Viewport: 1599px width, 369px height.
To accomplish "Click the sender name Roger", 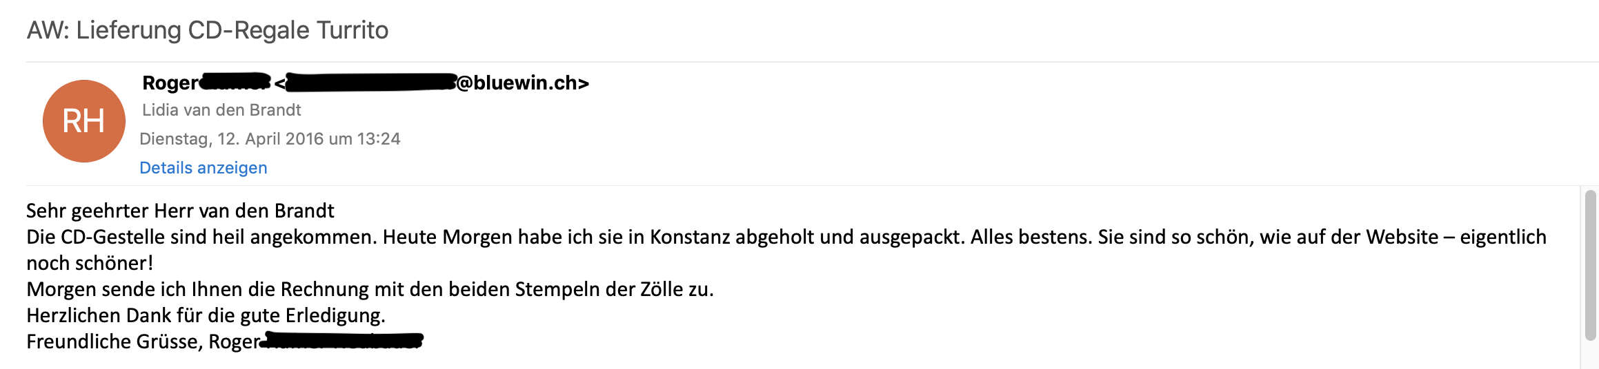I will 170,83.
